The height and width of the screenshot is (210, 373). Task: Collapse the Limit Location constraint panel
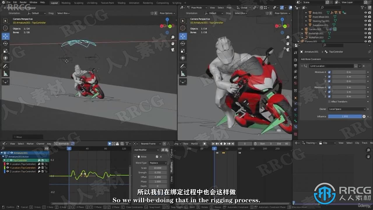(x=302, y=66)
